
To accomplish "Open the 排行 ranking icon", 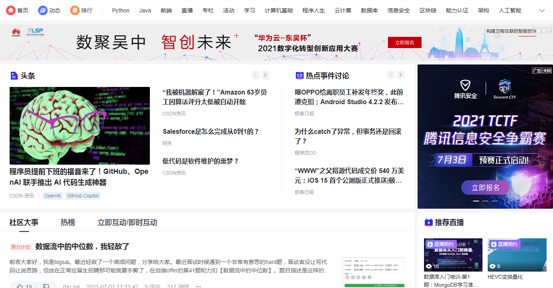I will tap(75, 10).
